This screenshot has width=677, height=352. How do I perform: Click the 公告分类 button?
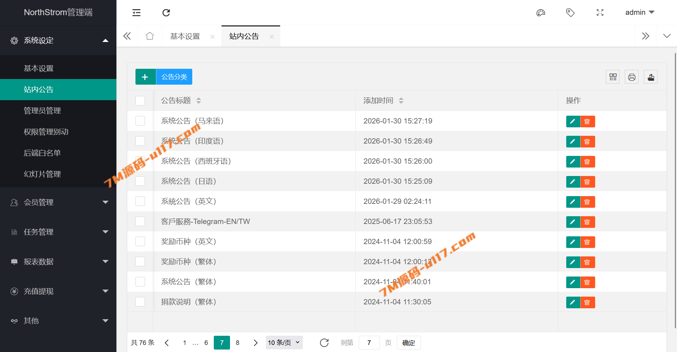174,77
